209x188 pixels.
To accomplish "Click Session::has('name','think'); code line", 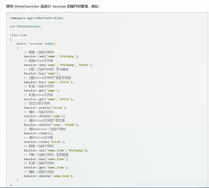I will [49, 82].
